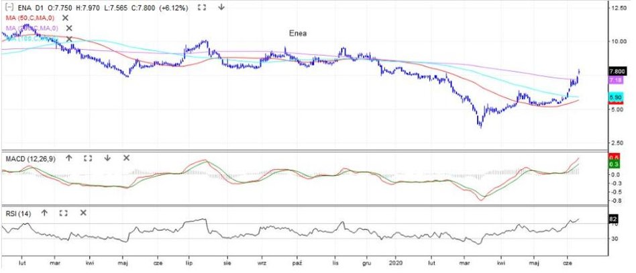
Task: Remove the MA 50 indicator
Action: pos(65,17)
